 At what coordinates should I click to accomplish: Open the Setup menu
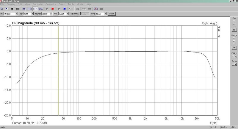coord(62,4)
